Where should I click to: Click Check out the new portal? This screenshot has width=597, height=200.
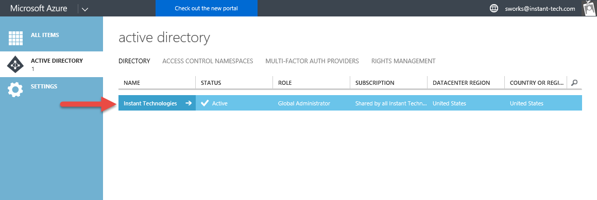tap(207, 8)
